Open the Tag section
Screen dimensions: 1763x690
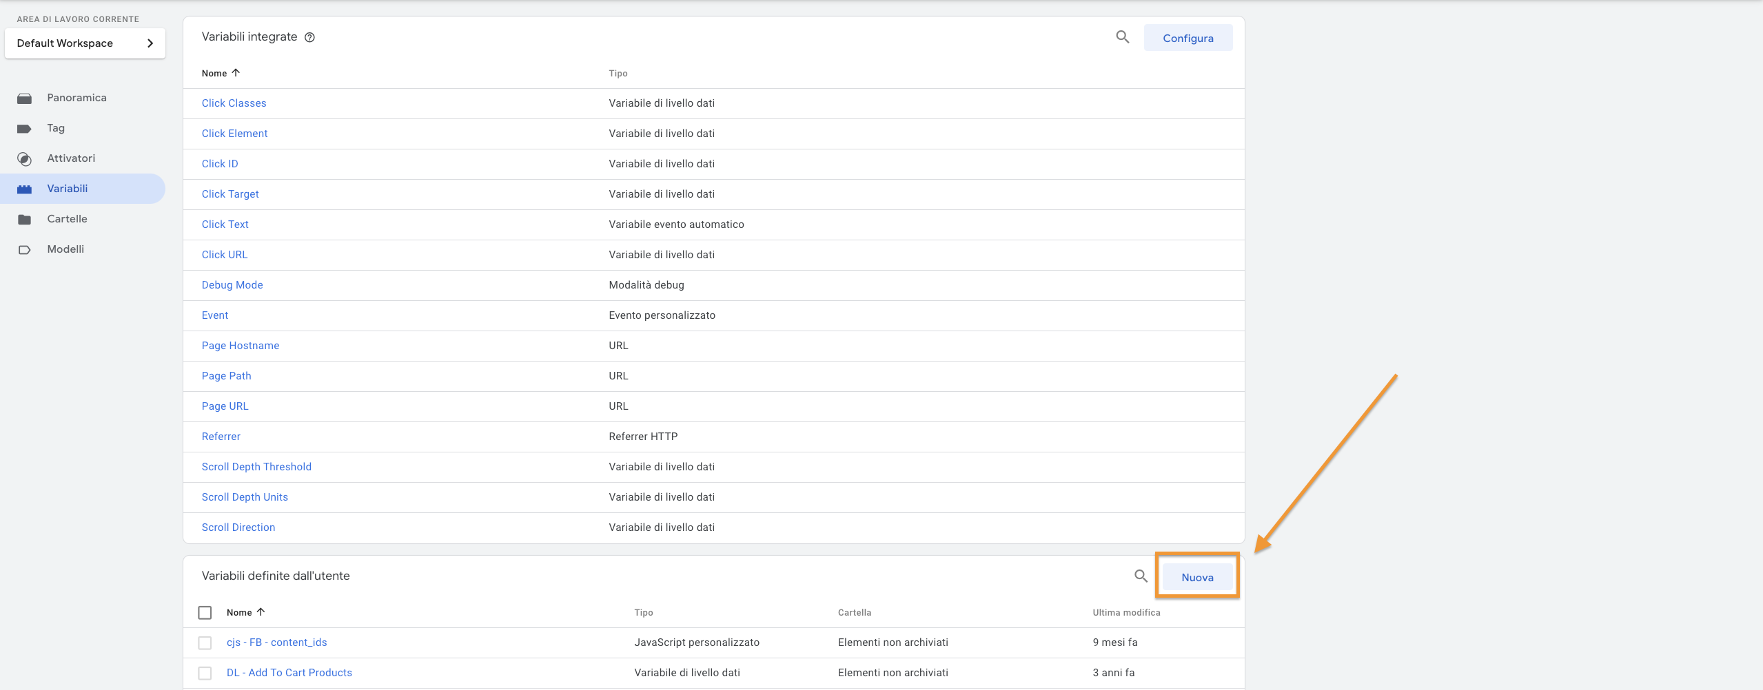[x=56, y=128]
